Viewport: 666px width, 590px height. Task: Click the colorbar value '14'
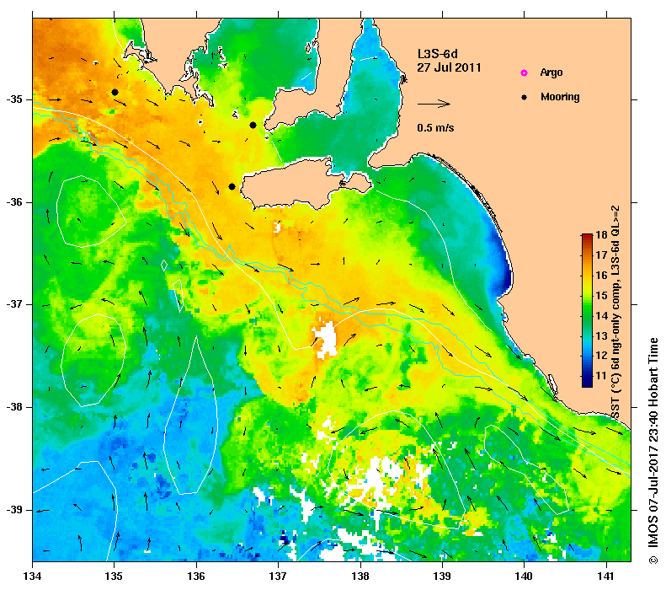tap(601, 315)
